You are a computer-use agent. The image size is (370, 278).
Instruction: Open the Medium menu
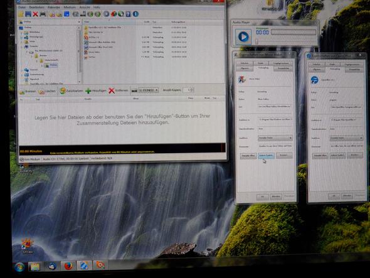70,8
